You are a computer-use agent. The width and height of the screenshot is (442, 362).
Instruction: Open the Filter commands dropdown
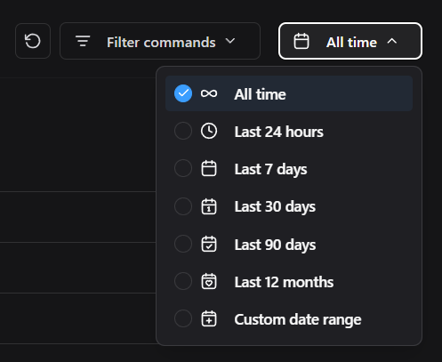[x=160, y=41]
